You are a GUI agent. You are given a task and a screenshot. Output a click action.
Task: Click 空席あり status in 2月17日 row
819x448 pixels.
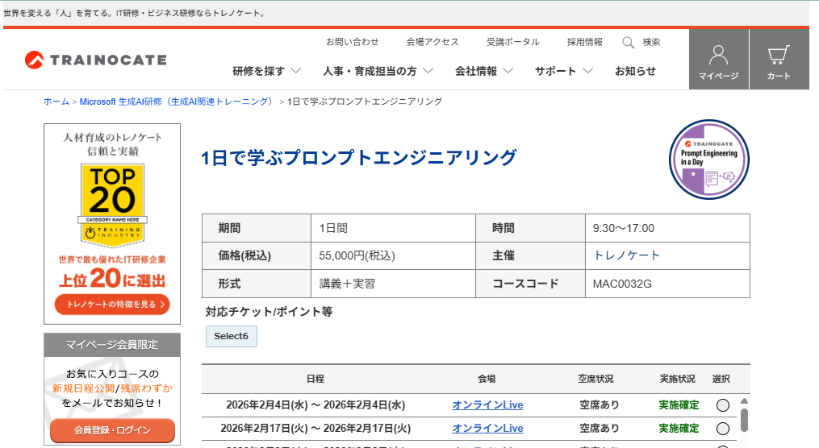pyautogui.click(x=599, y=429)
